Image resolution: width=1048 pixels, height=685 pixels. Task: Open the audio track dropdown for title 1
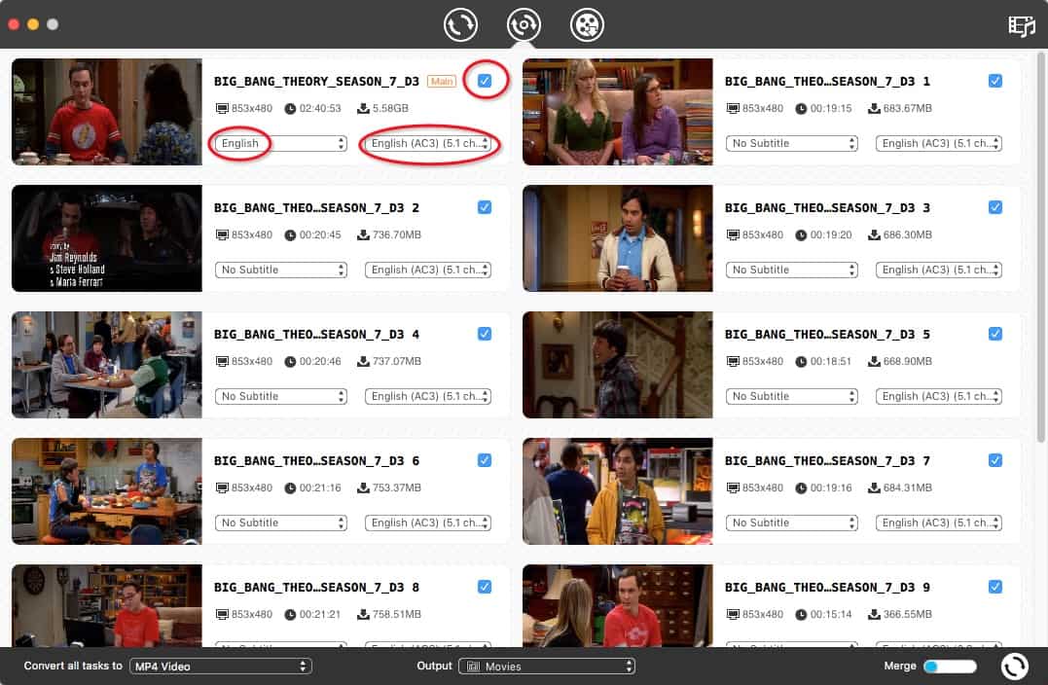pyautogui.click(x=938, y=143)
